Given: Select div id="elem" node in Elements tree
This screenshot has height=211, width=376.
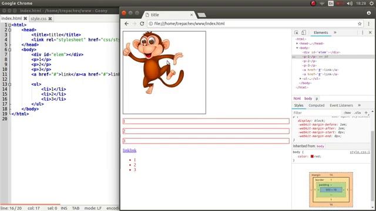Looking at the screenshot, I should (x=321, y=52).
